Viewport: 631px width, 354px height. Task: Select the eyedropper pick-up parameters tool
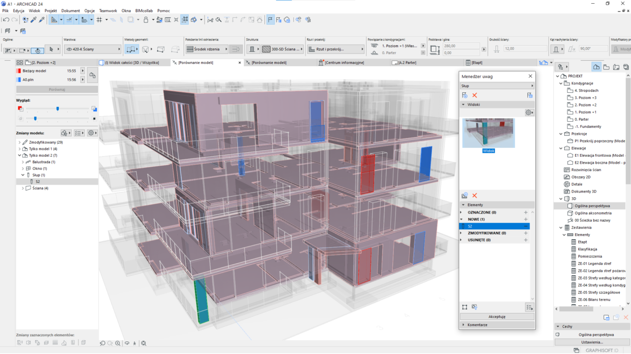tap(34, 20)
